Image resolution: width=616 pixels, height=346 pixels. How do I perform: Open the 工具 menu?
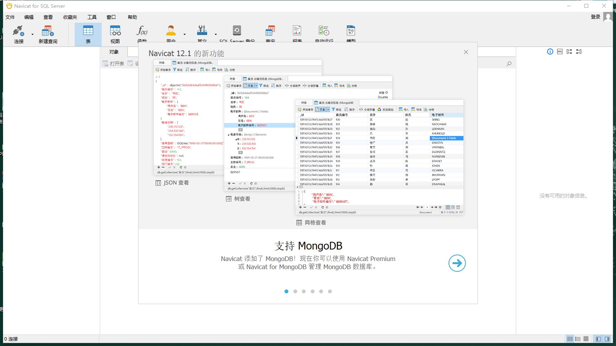click(x=92, y=17)
